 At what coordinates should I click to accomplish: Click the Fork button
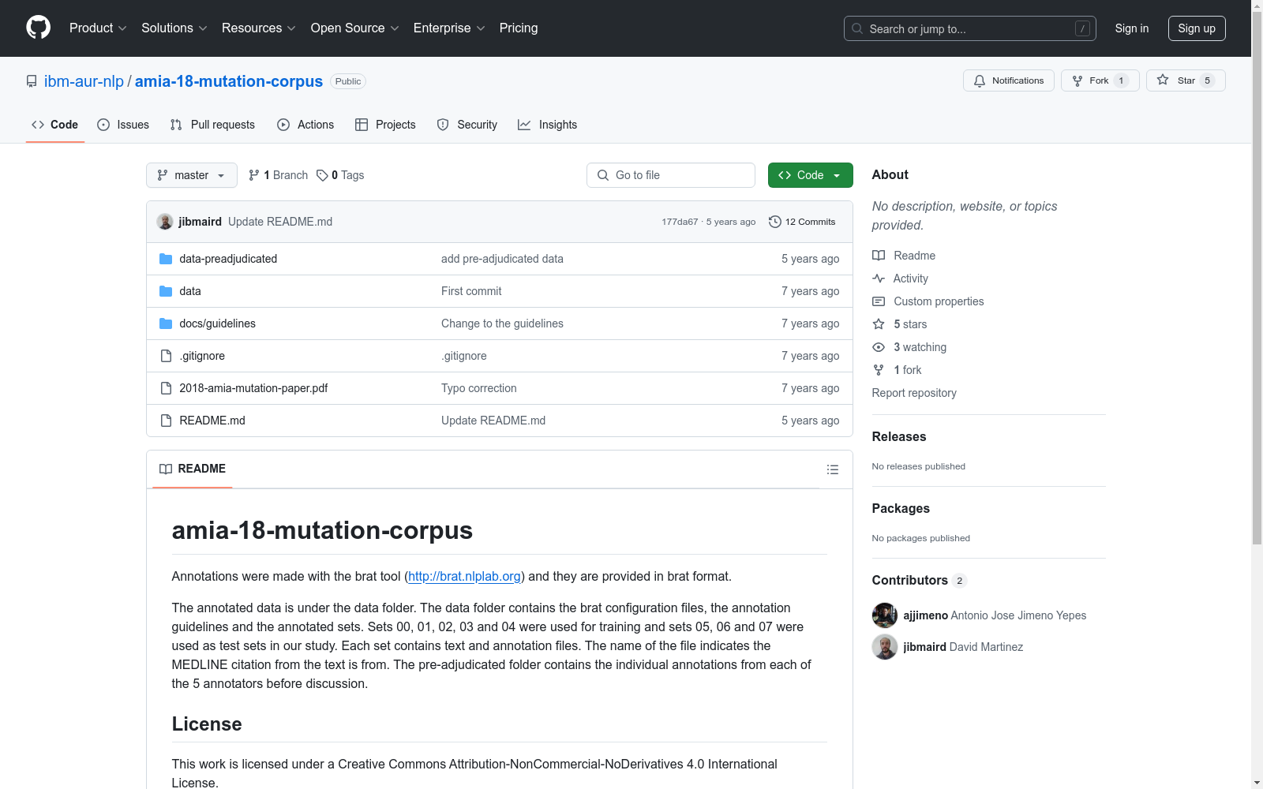(1100, 80)
